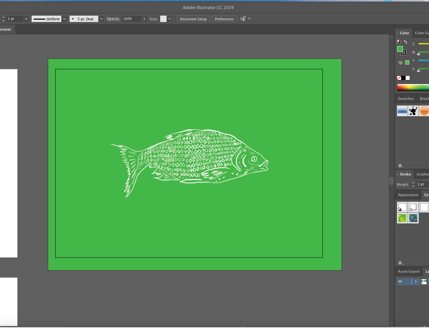Select the black splatter swatch in Swatches
429x328 pixels.
413,111
